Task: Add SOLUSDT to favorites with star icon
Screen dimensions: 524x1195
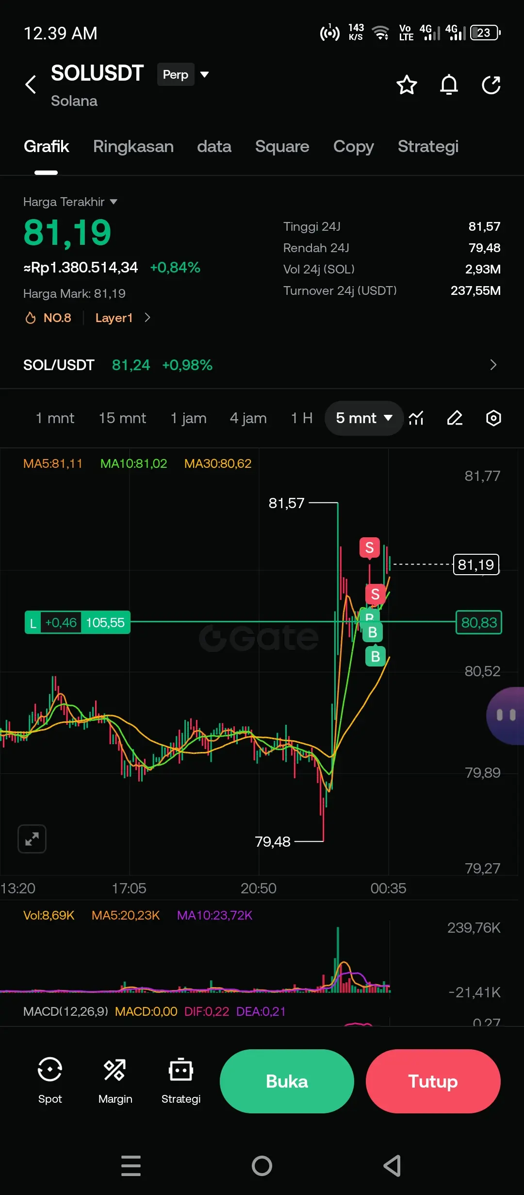Action: [407, 85]
